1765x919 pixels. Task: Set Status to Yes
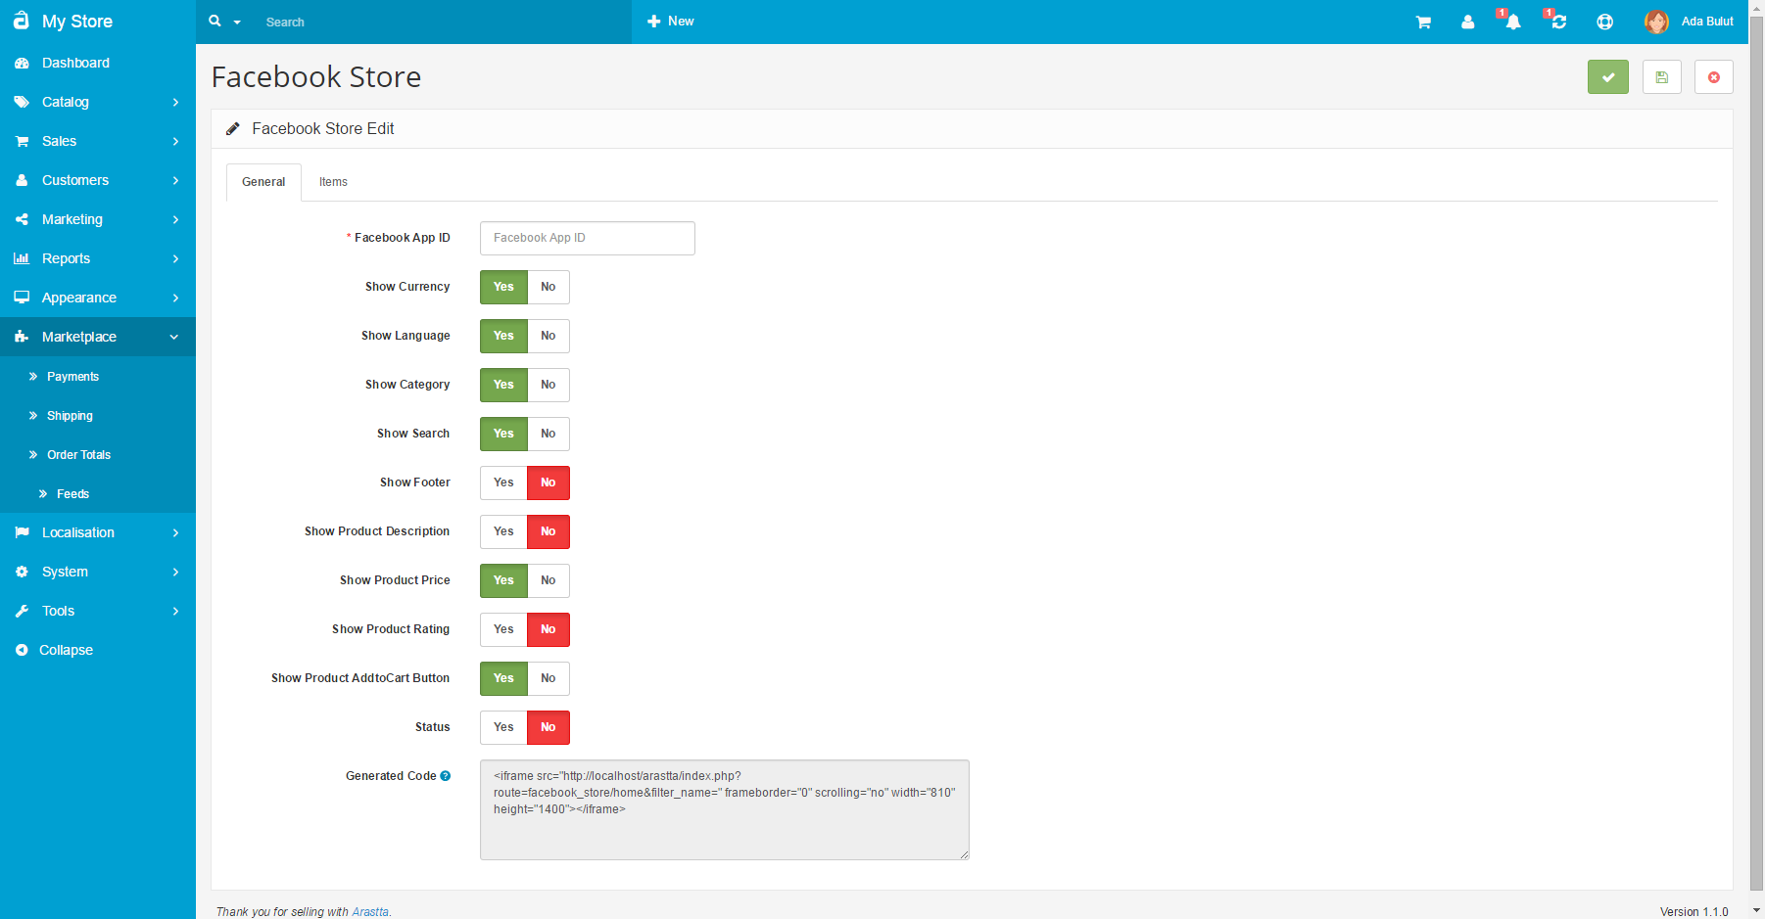(503, 727)
